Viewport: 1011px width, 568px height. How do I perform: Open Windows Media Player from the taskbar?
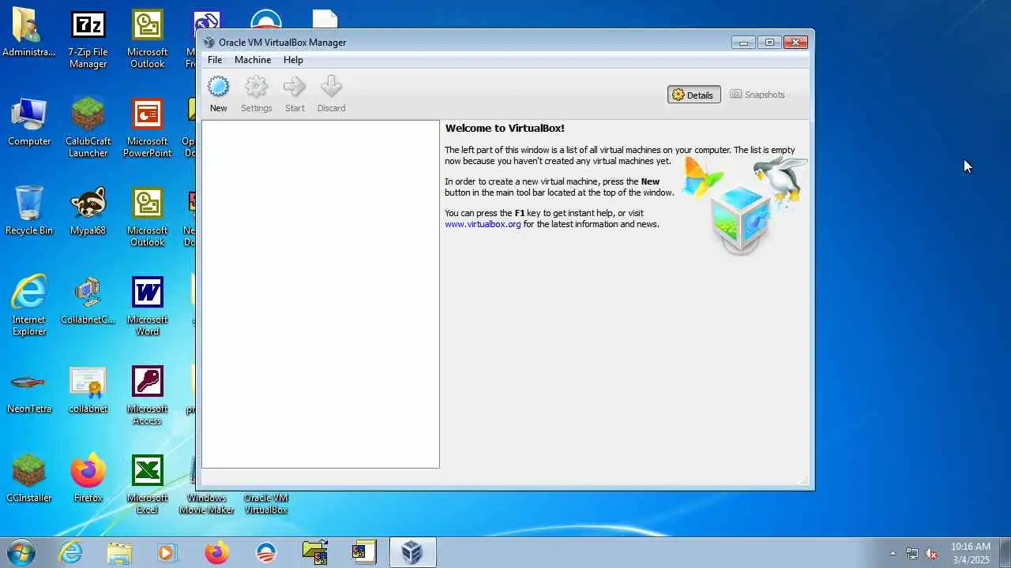(167, 552)
